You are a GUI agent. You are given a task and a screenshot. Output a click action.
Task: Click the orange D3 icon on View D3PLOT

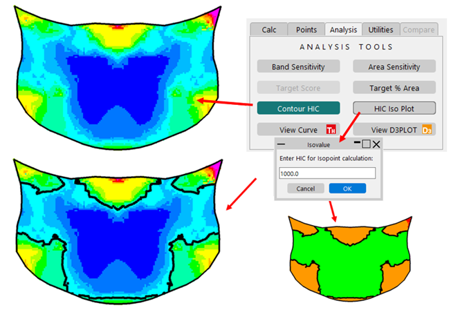coord(427,129)
